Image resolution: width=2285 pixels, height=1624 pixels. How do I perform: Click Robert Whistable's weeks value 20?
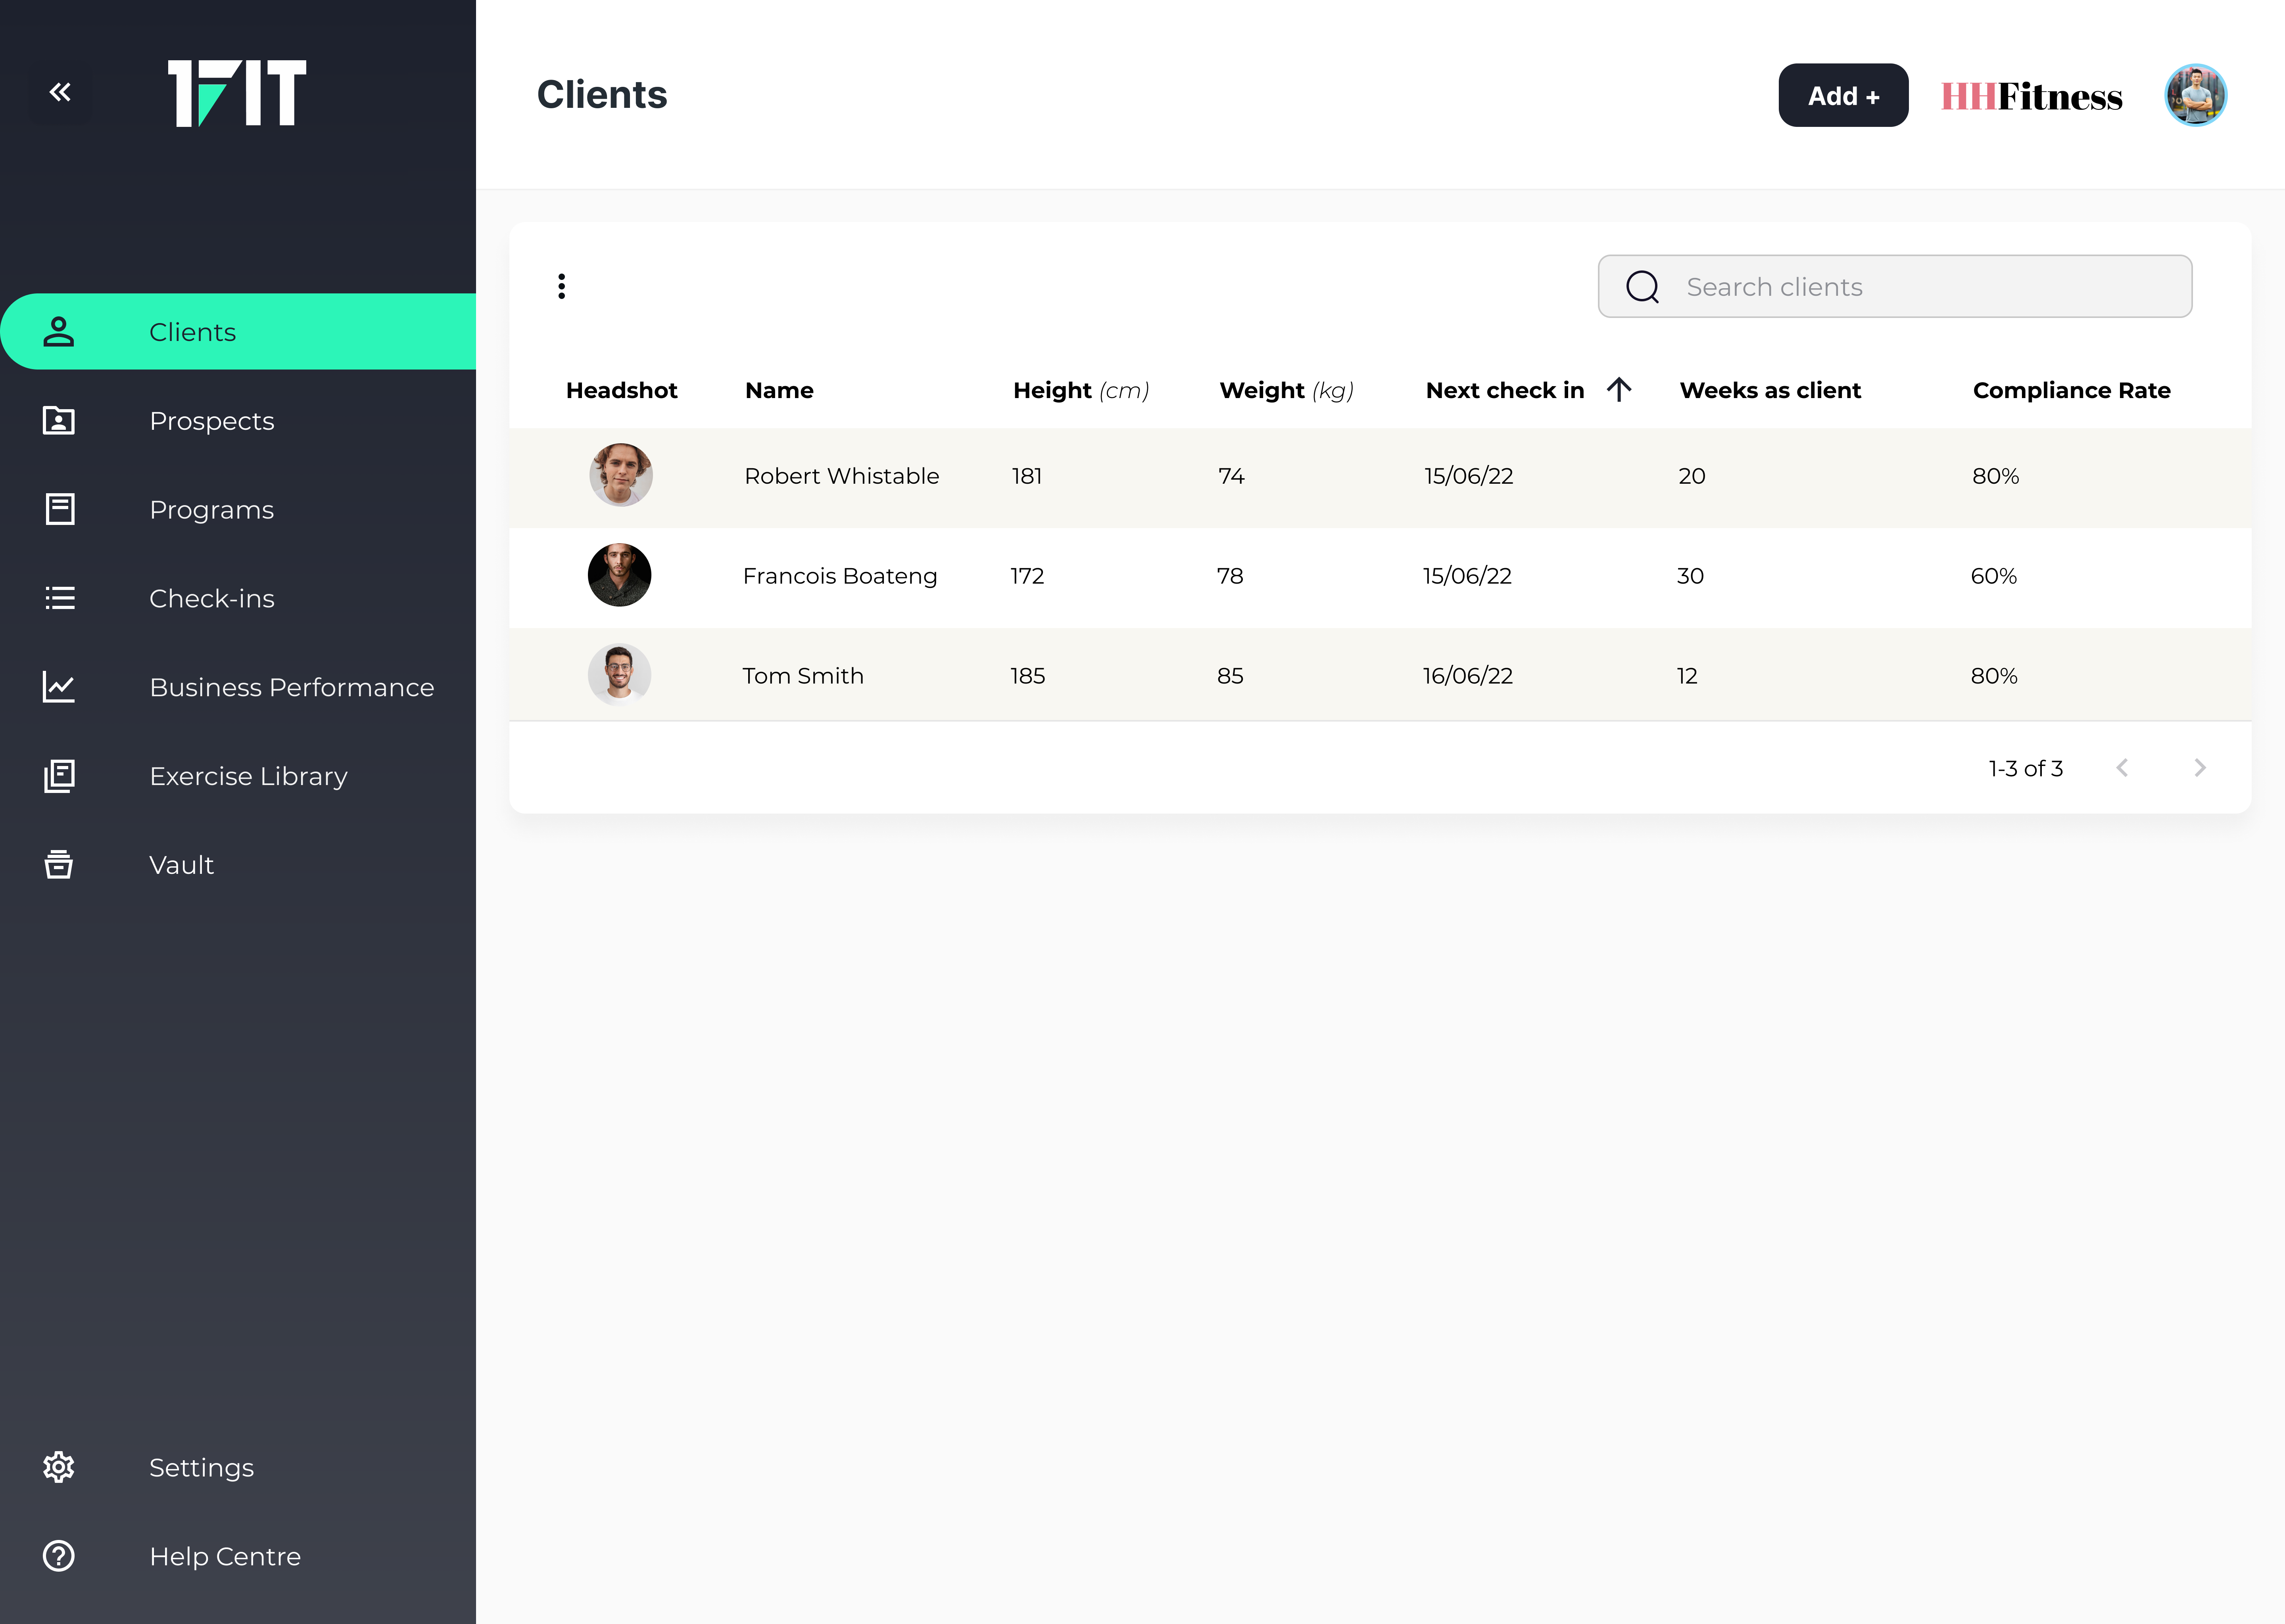[1692, 476]
